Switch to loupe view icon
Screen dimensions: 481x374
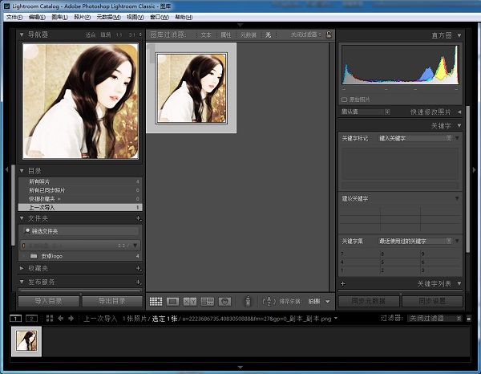tap(172, 301)
